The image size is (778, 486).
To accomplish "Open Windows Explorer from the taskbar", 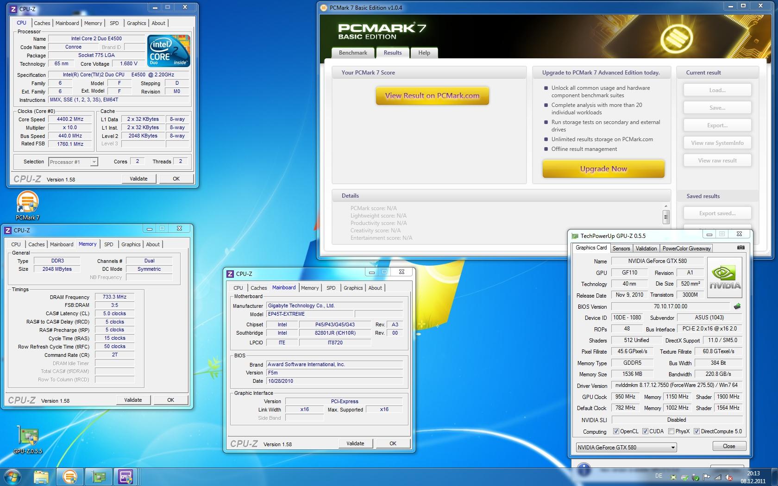I will 41,476.
